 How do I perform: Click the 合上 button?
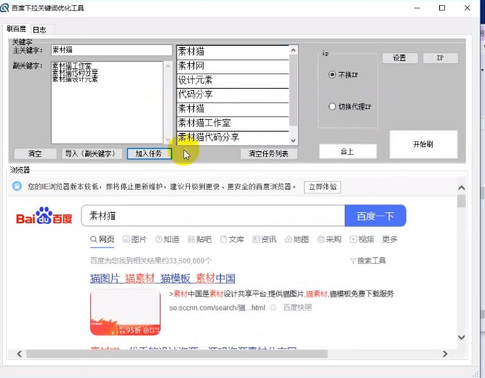tap(348, 151)
